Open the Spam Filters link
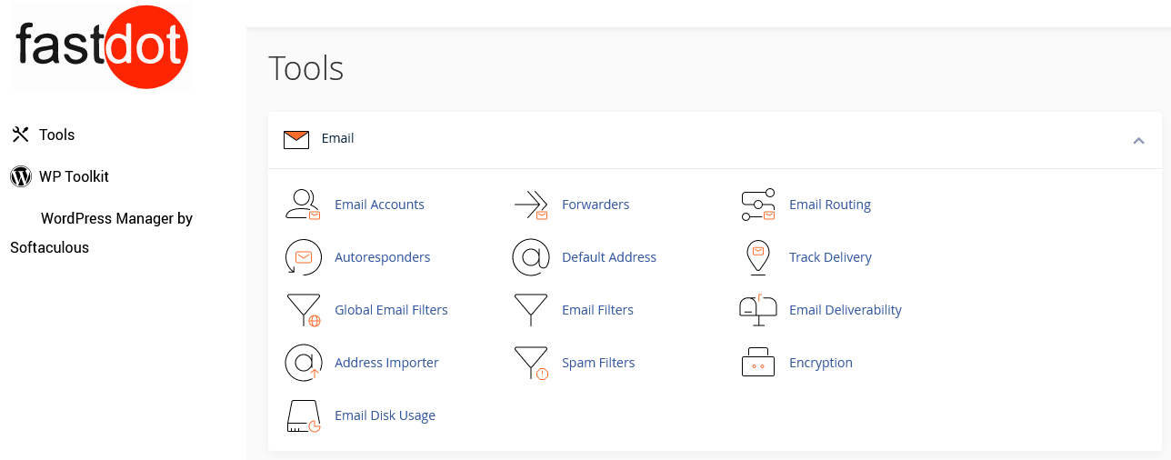Screen dimensions: 1171x460 click(598, 363)
